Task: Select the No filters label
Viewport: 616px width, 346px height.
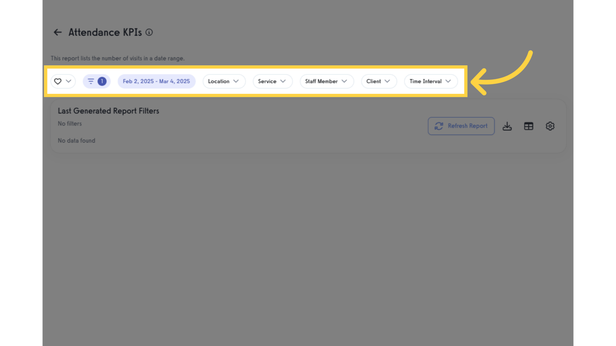Action: coord(69,123)
